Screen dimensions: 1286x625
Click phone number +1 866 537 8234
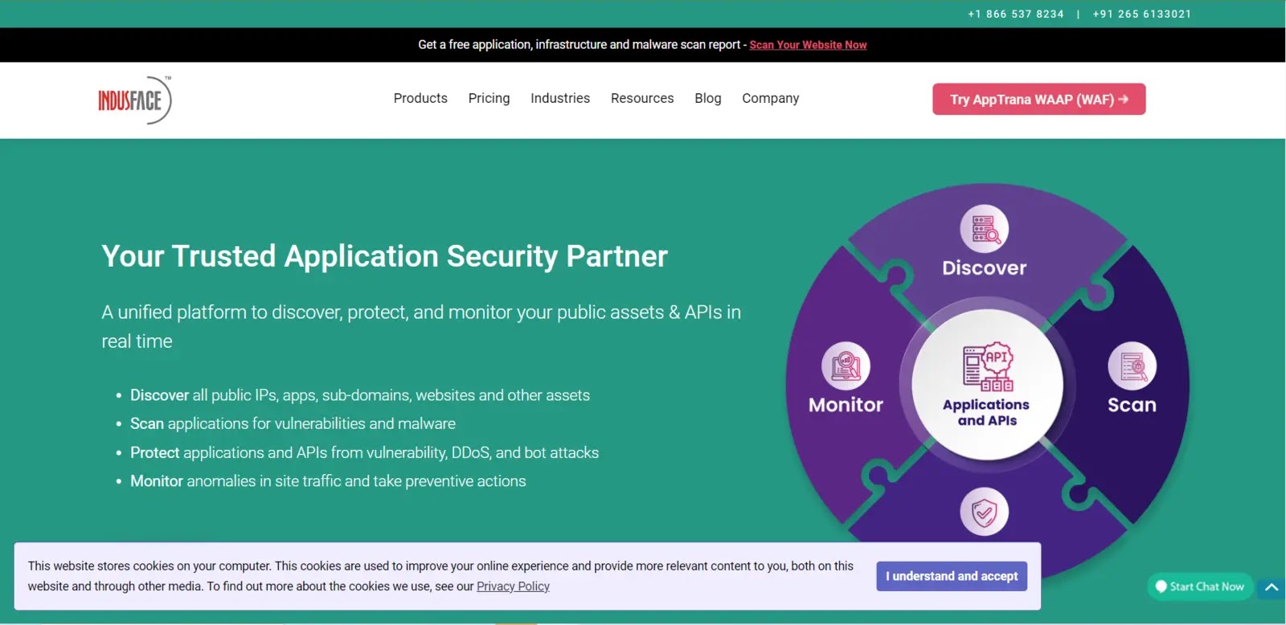pyautogui.click(x=1016, y=14)
